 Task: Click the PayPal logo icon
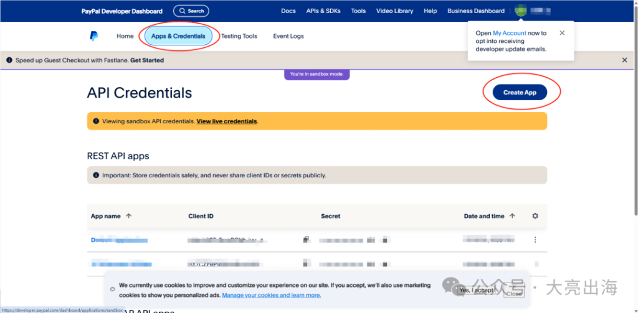click(93, 35)
